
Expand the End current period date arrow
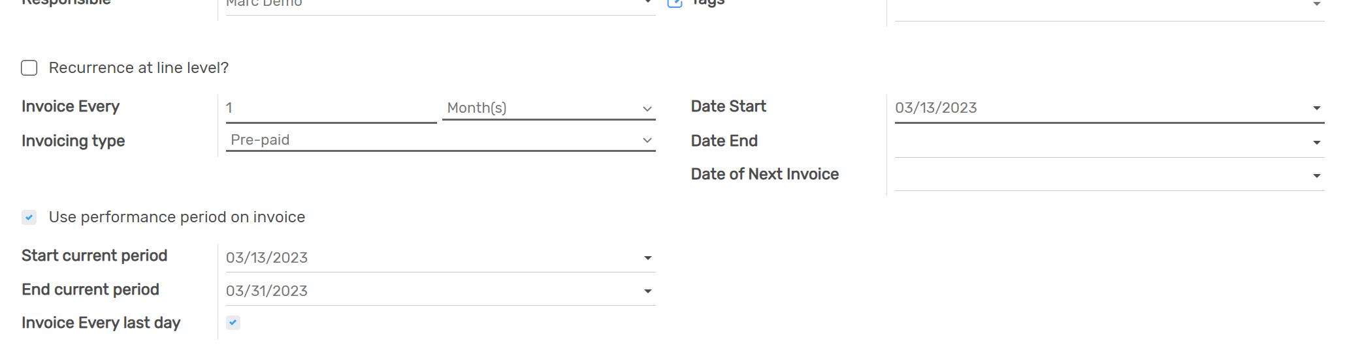[647, 291]
